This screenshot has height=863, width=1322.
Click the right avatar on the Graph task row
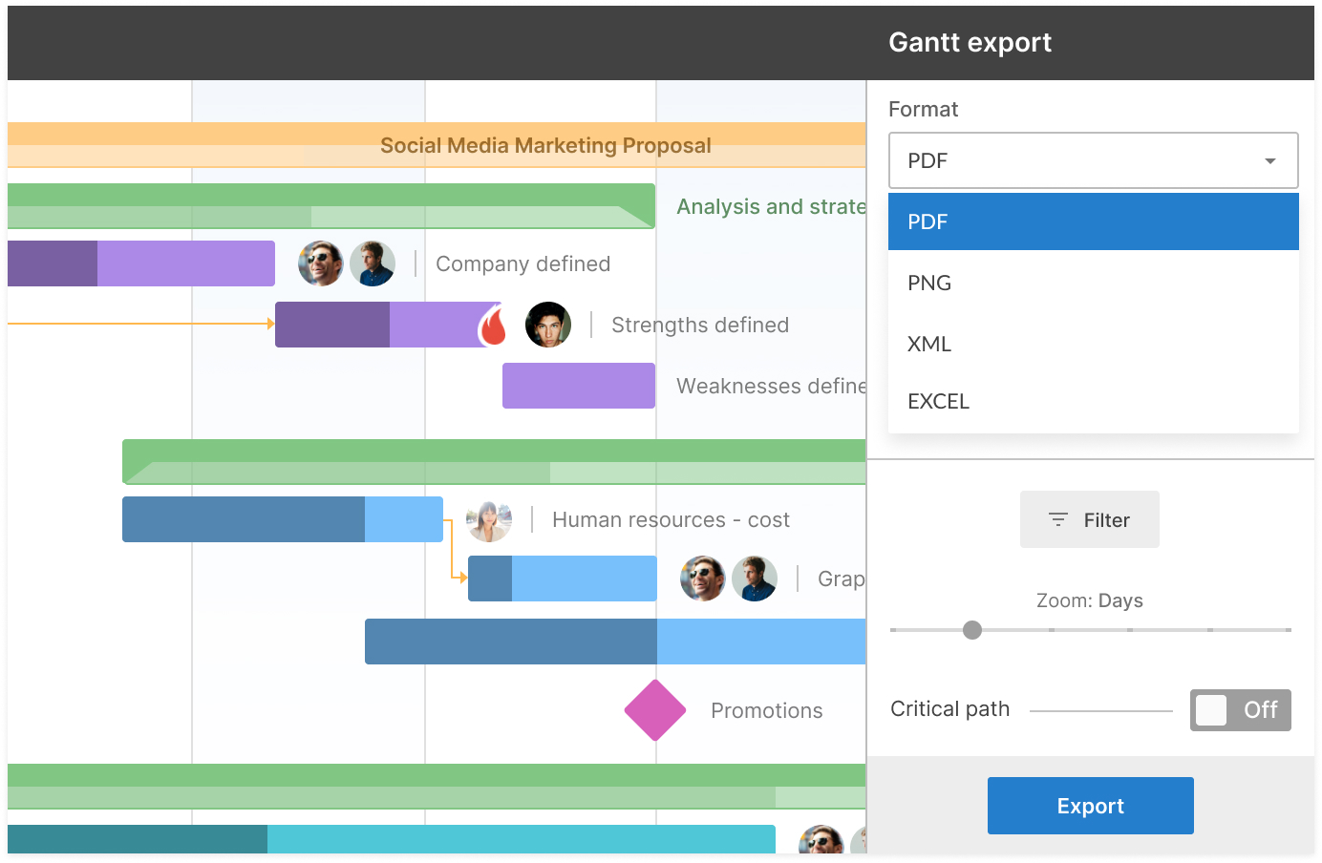coord(755,579)
